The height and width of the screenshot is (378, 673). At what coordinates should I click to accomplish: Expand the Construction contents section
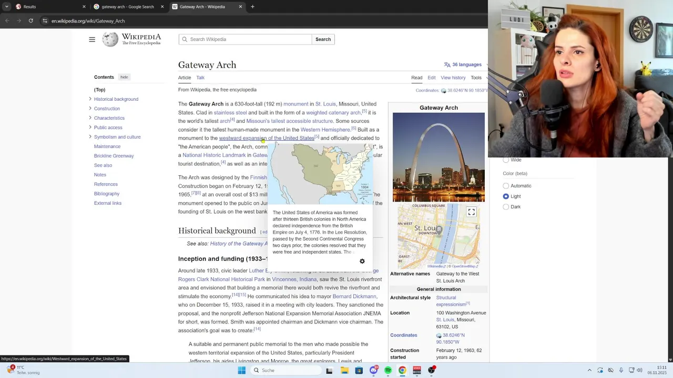click(90, 108)
